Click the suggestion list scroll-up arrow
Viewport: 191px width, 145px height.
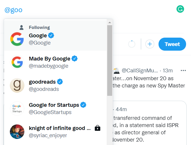coord(110,22)
